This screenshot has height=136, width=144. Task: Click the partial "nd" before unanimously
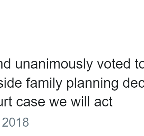point(5,63)
